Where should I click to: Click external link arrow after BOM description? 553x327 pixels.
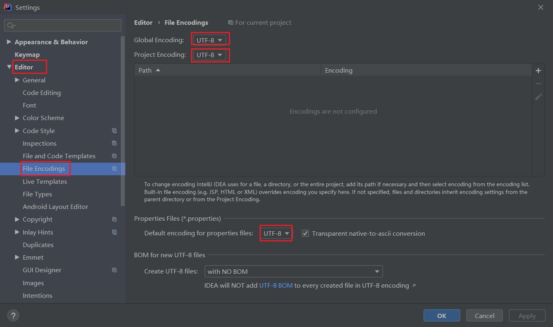(x=414, y=286)
